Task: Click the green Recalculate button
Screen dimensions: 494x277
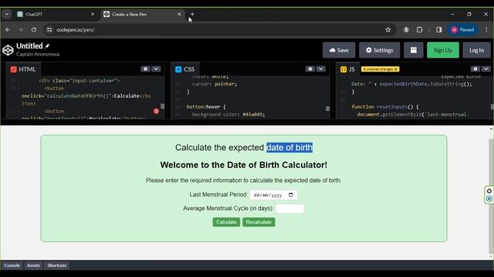Action: [x=259, y=222]
